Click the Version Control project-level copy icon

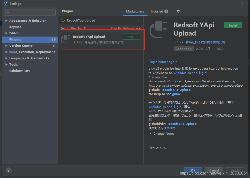tap(54, 46)
